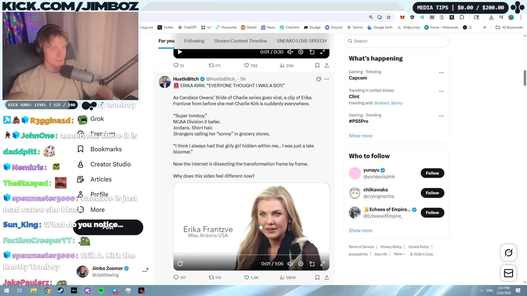
Task: Open Chrome downloads icon
Action: coord(491,17)
